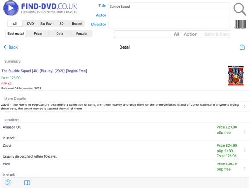
Task: Click the Director field label
Action: 99,25
